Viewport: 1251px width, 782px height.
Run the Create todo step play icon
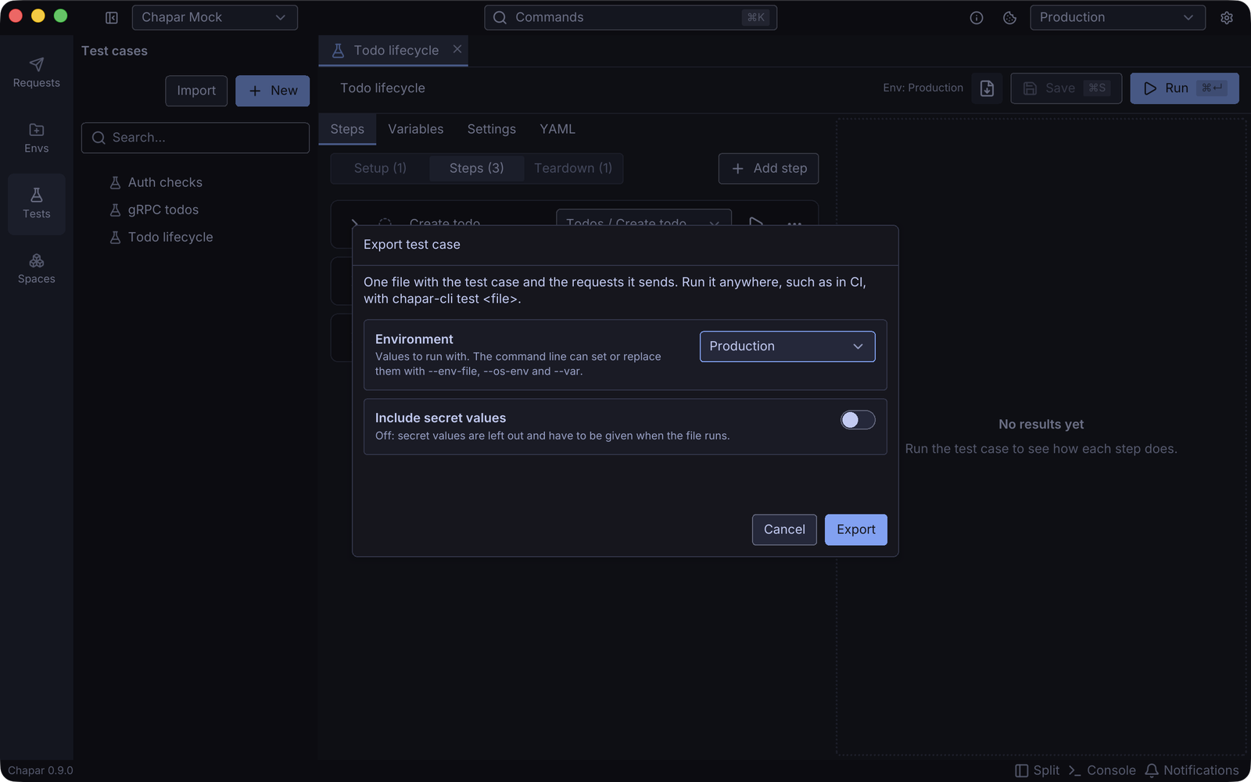click(756, 223)
